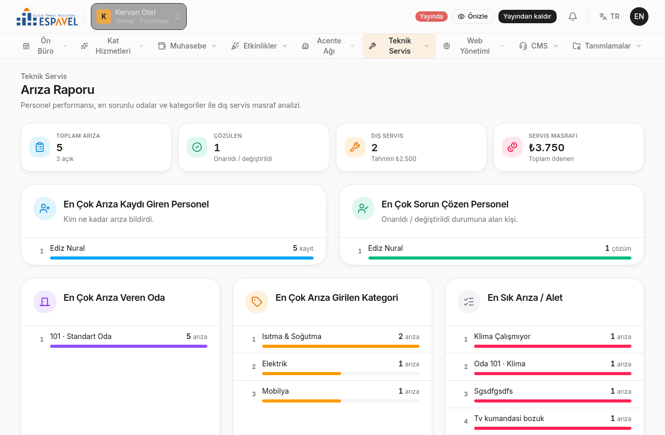Screen dimensions: 665x435
Task: Click the calendar icon of Ön Büro
Action: pyautogui.click(x=26, y=46)
